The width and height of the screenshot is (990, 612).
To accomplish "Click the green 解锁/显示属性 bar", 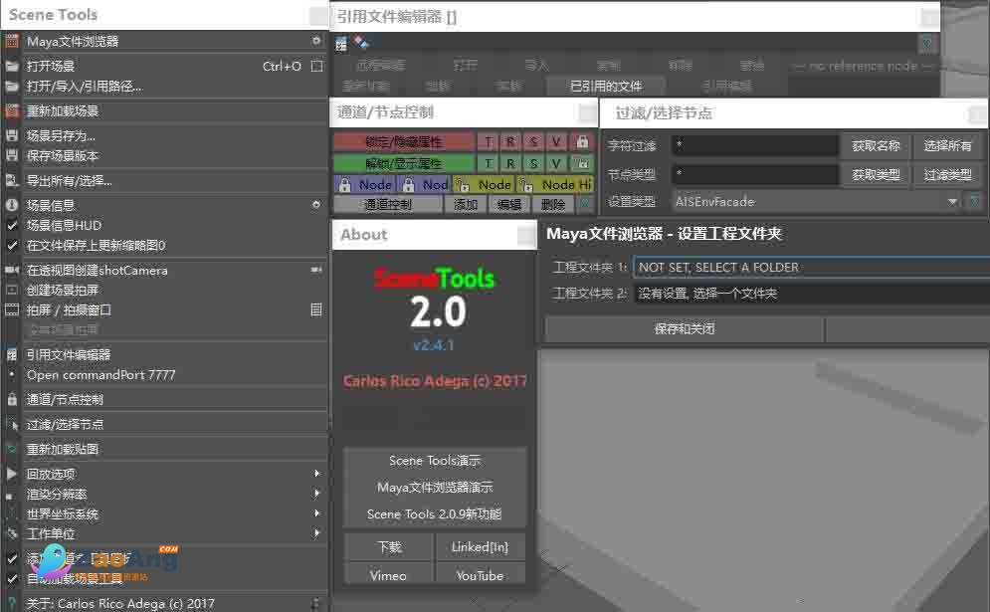I will (x=404, y=163).
